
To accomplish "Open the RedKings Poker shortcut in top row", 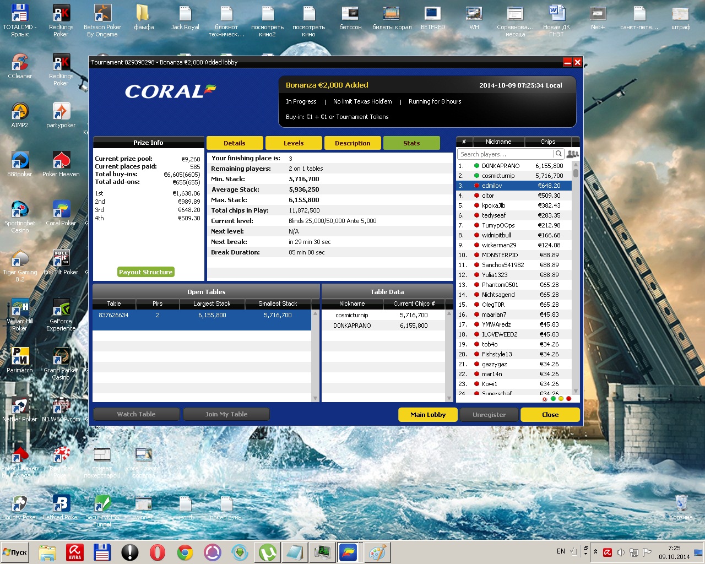I will click(61, 20).
